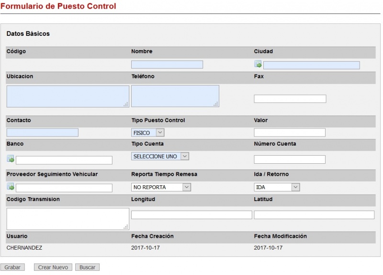383x275 pixels.
Task: Click the Número Cuenta field
Action: coord(289,159)
